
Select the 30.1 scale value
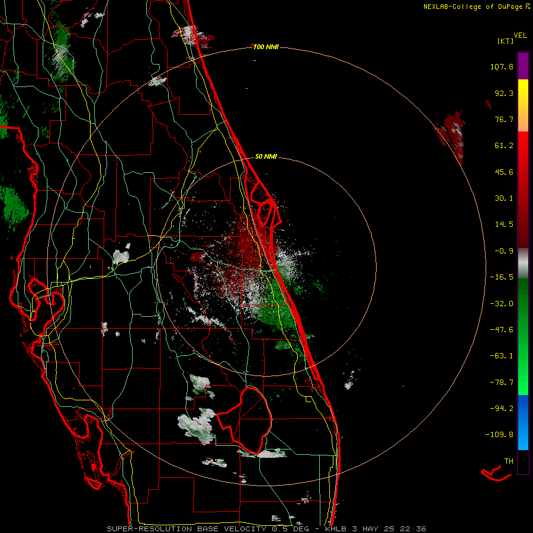pos(504,198)
